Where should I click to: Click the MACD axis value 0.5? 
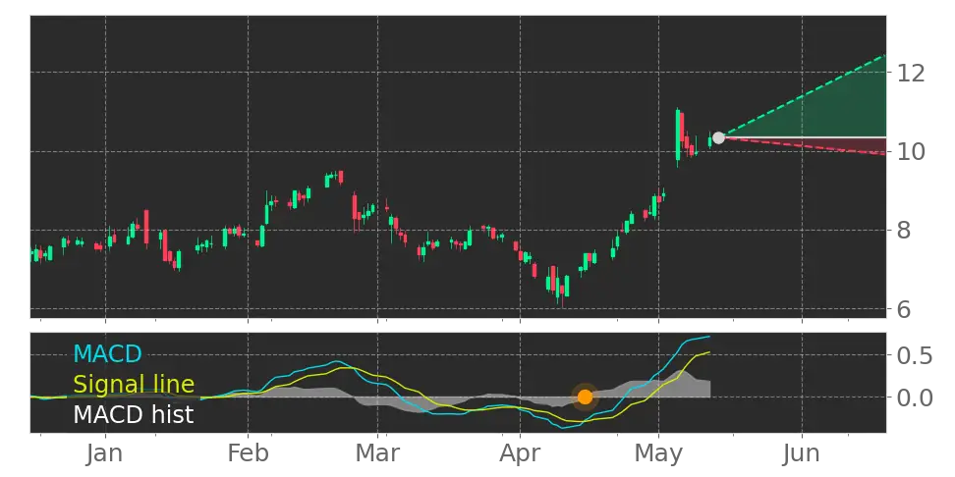click(914, 355)
